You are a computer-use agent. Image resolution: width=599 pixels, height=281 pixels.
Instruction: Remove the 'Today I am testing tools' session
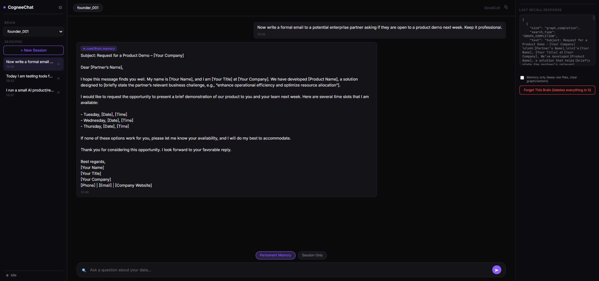click(x=58, y=78)
